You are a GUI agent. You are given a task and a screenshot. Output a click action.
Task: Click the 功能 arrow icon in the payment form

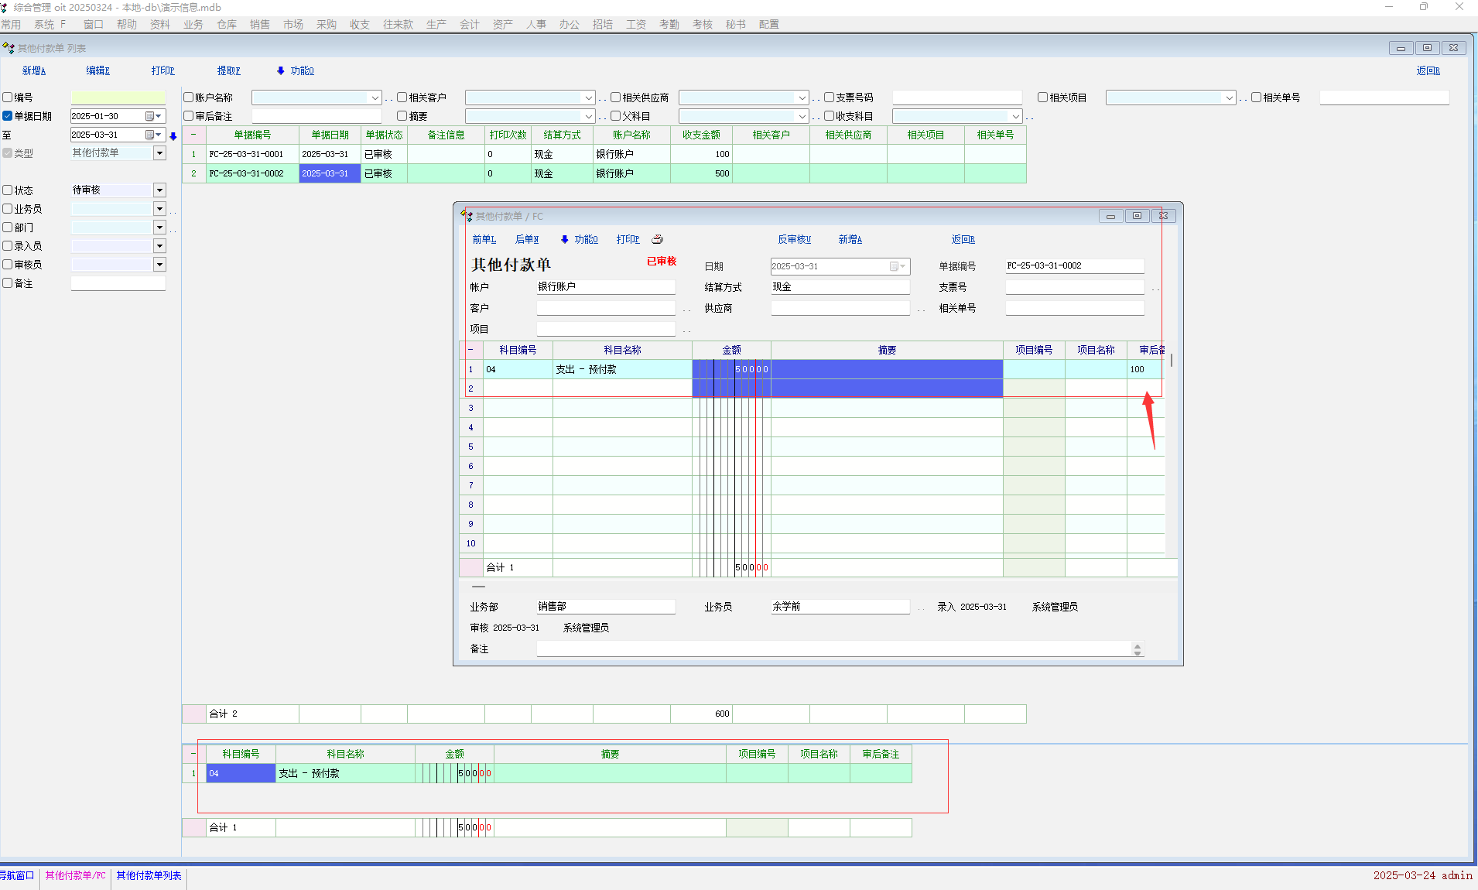tap(564, 239)
